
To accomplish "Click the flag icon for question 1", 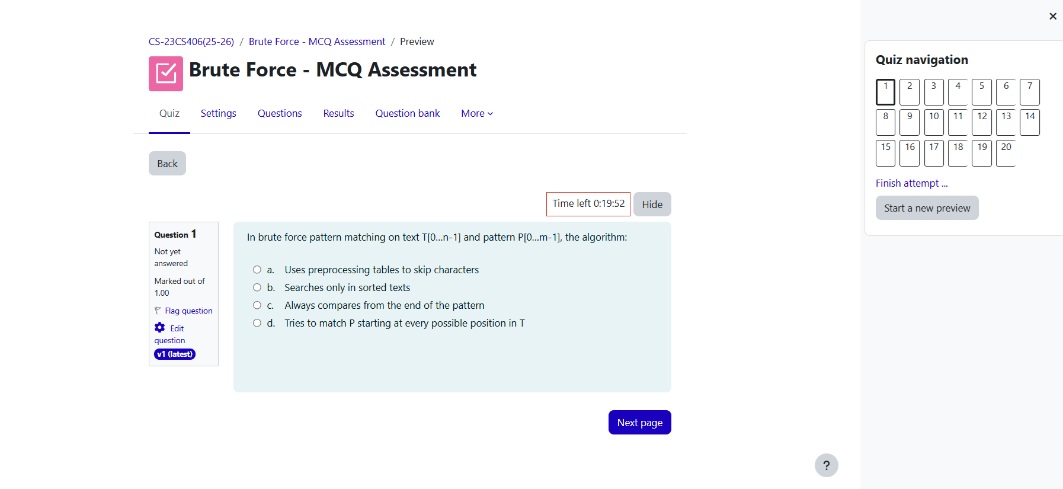I will click(x=158, y=311).
